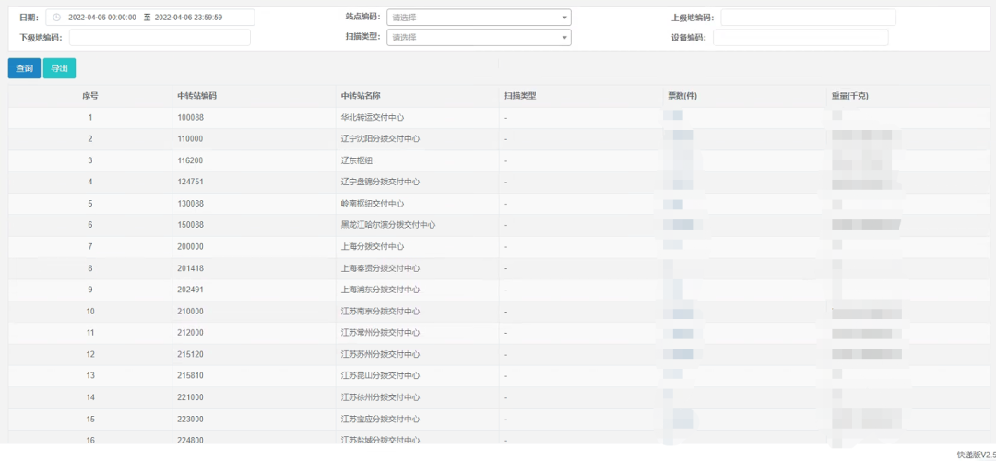The image size is (996, 461).
Task: Click the clock icon in date field
Action: pyautogui.click(x=56, y=18)
